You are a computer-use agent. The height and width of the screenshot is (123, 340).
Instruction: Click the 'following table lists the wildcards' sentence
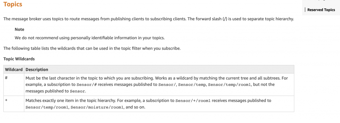coord(92,49)
